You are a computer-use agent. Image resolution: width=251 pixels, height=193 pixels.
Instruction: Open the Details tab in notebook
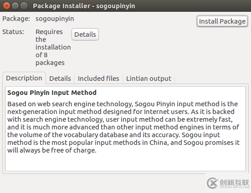[x=60, y=79]
